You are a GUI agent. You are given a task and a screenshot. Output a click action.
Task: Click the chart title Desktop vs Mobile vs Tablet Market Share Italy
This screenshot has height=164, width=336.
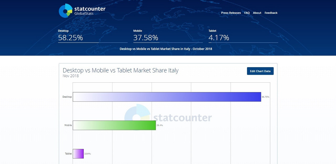pyautogui.click(x=120, y=70)
